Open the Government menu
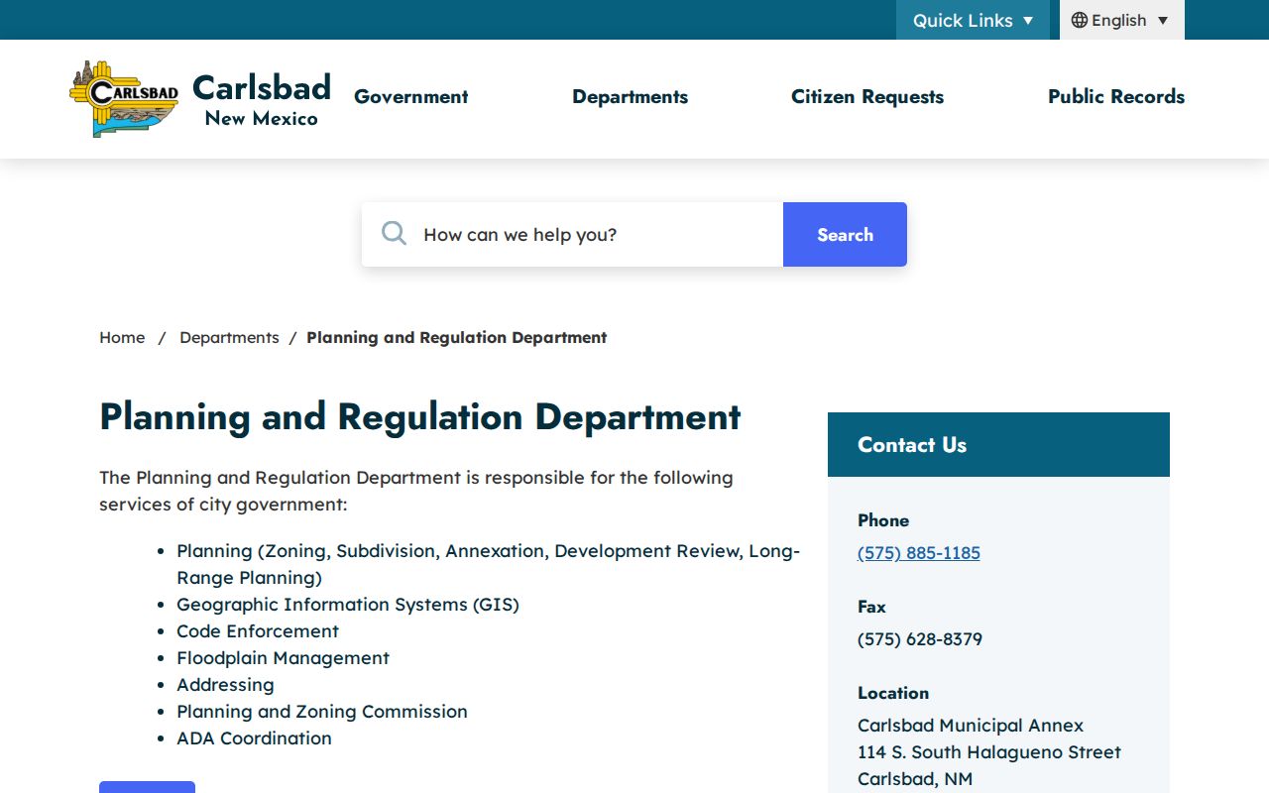 (411, 97)
